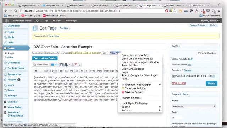Edit the Published on date
Screen dimensions: 227x128
pyautogui.click(x=213, y=76)
